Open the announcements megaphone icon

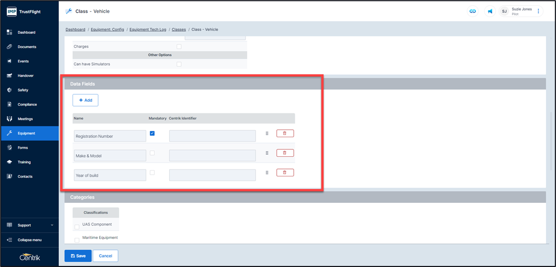tap(490, 11)
